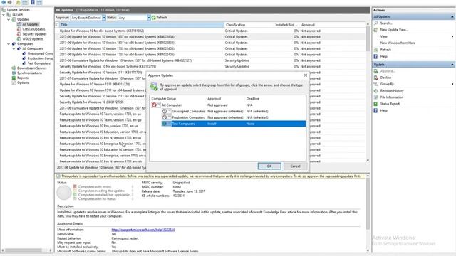Click Help icon under the Update section

[x=375, y=111]
